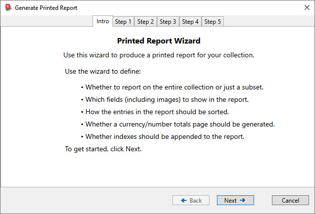Close the Generate Printed Report dialog
Screen dimensions: 315x214
tap(307, 7)
